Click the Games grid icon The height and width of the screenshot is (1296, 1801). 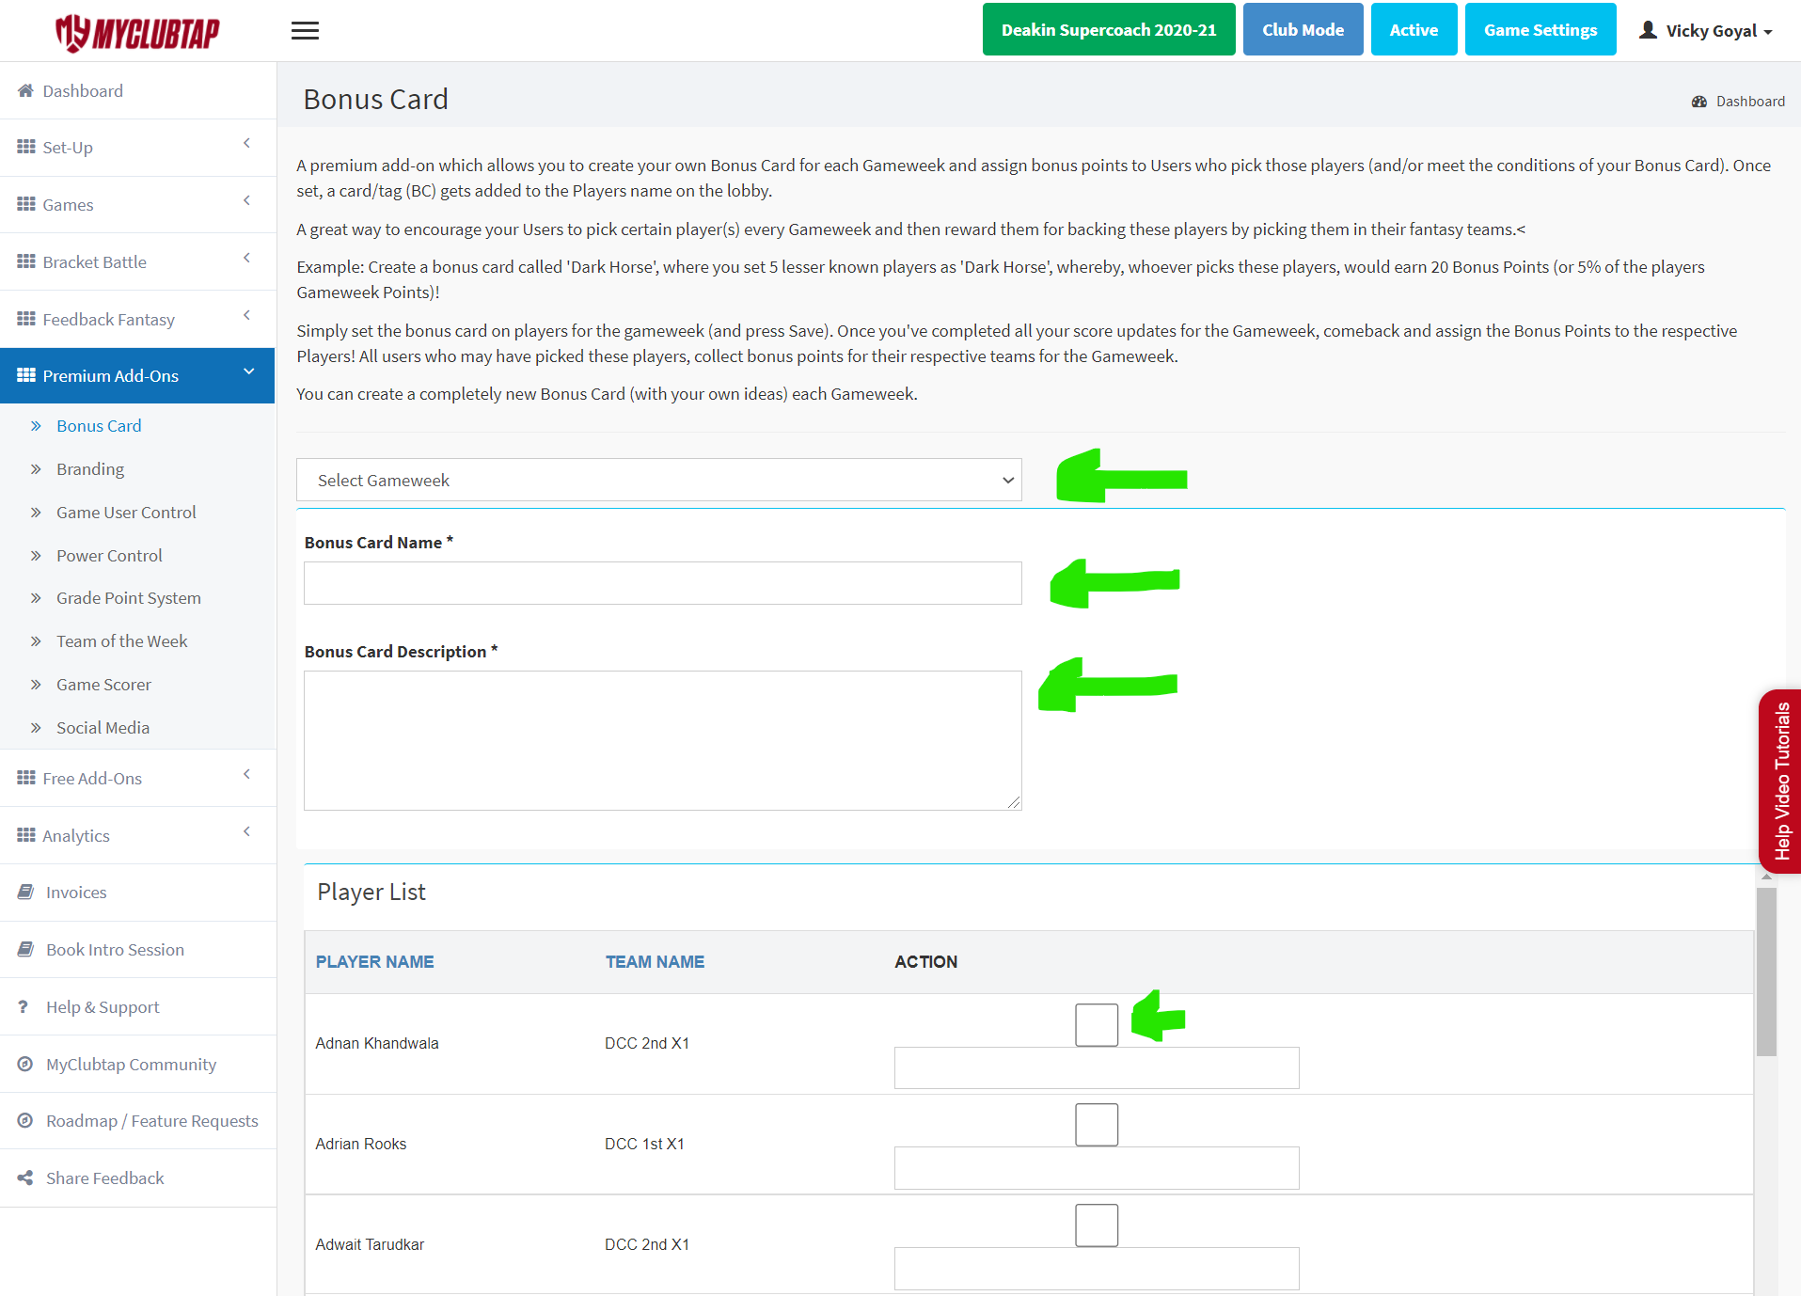click(25, 204)
